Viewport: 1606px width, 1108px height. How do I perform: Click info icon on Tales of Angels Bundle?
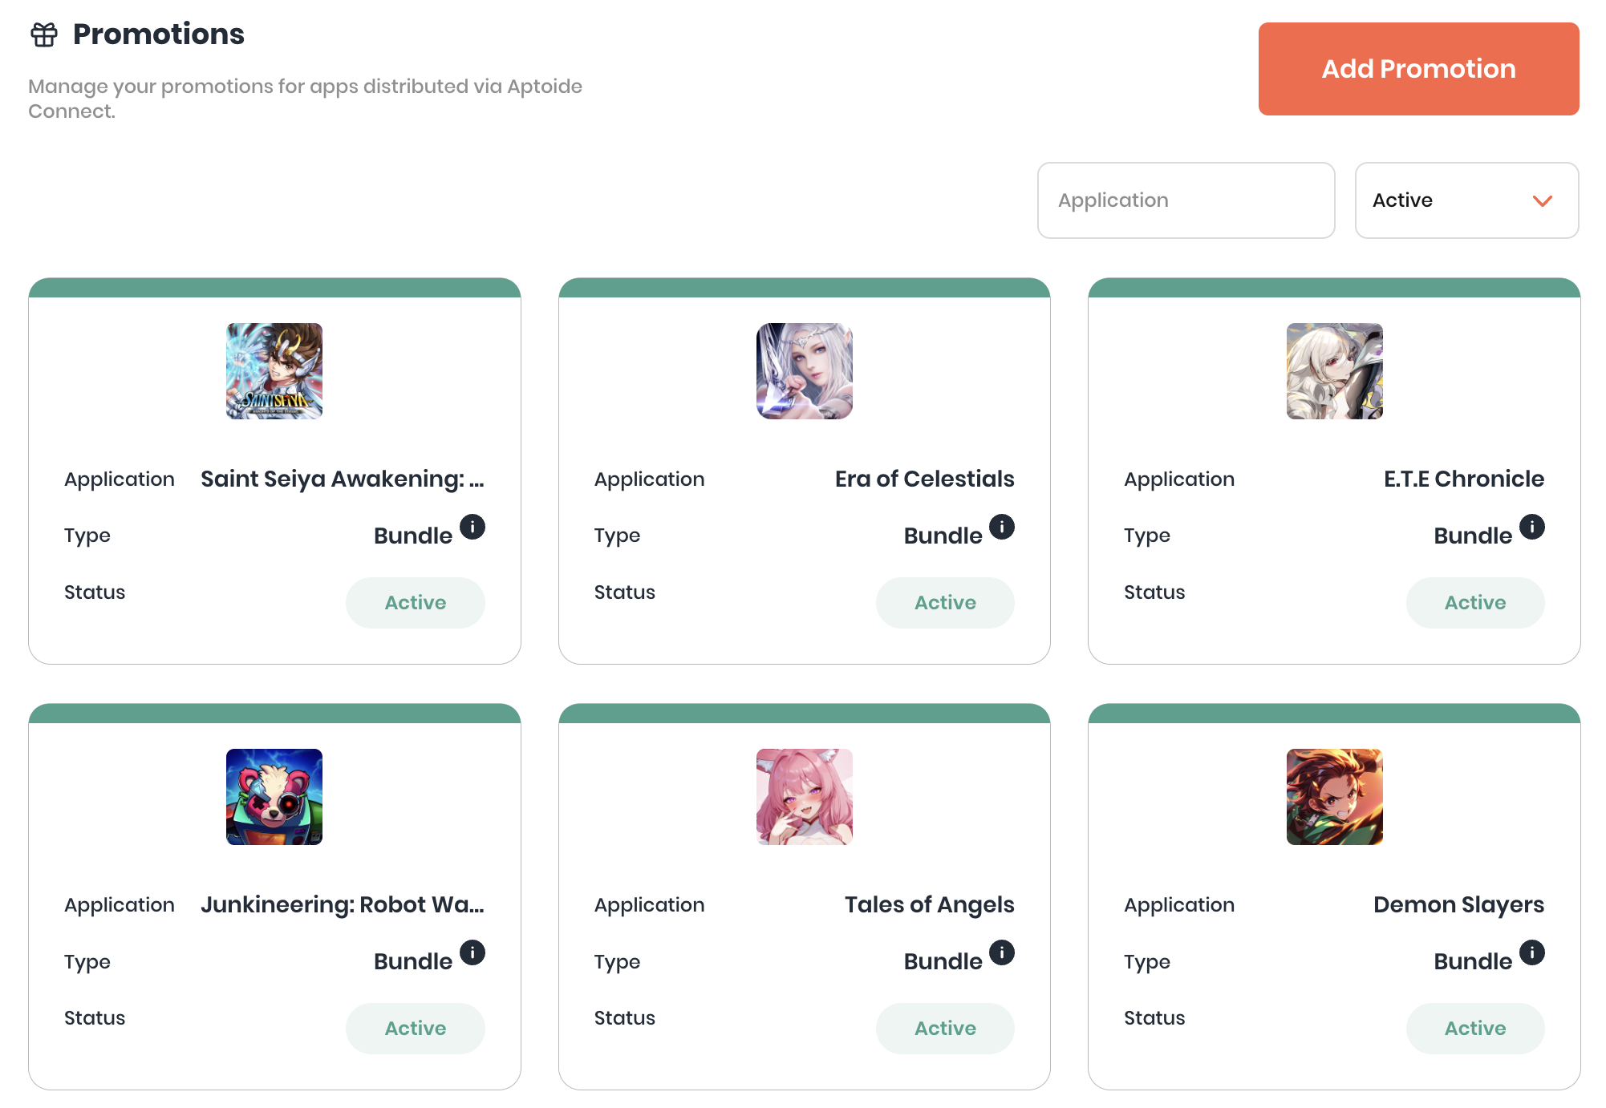pos(1002,952)
